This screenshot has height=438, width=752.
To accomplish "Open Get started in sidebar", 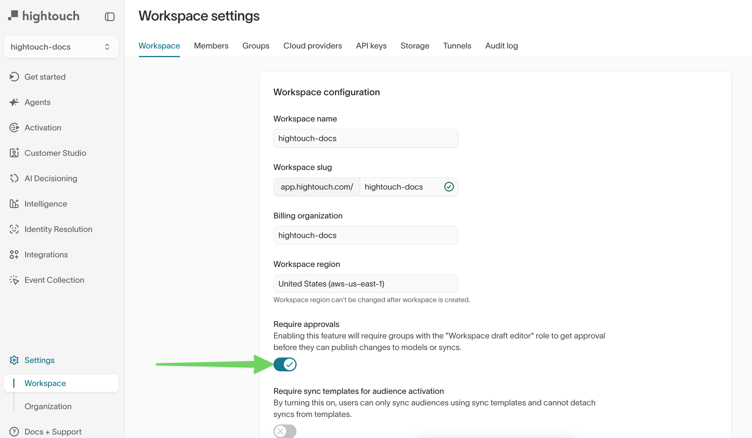I will pyautogui.click(x=45, y=77).
